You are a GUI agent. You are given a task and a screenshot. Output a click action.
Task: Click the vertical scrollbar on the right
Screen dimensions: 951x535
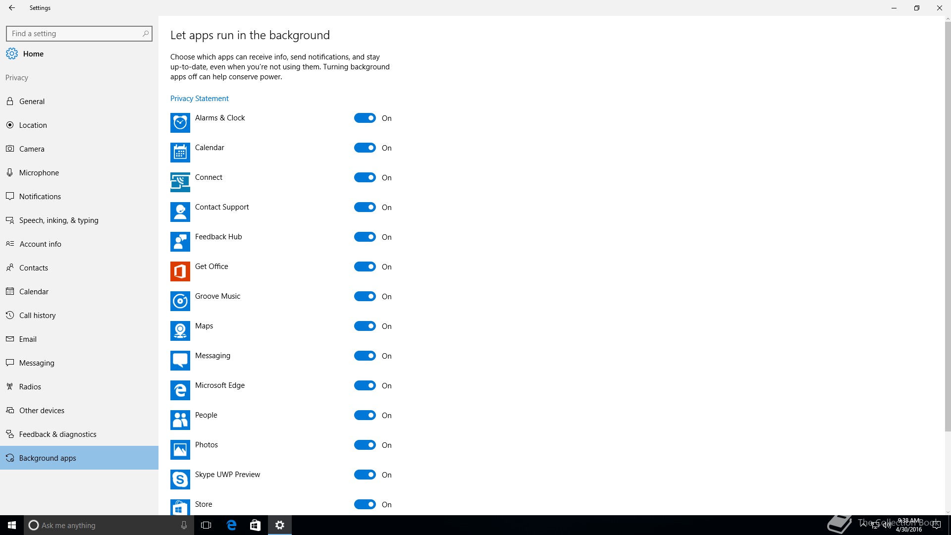[948, 225]
